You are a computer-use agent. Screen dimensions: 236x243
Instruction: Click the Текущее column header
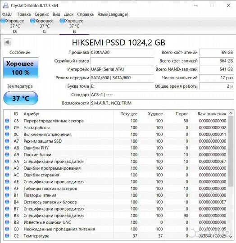click(x=126, y=114)
